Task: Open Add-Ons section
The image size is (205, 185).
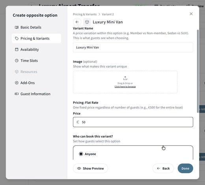Action: pos(37,83)
